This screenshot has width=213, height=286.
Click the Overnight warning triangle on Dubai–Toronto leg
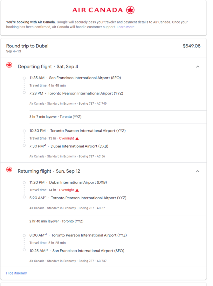click(x=77, y=190)
